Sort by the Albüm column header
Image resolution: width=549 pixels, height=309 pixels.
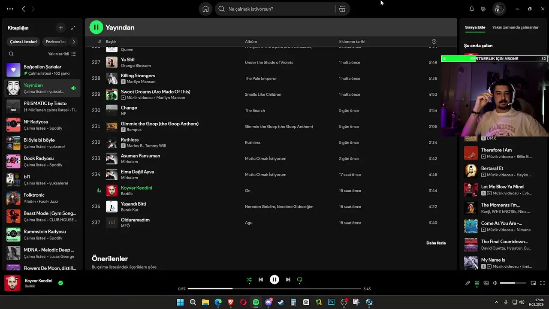[x=251, y=42]
